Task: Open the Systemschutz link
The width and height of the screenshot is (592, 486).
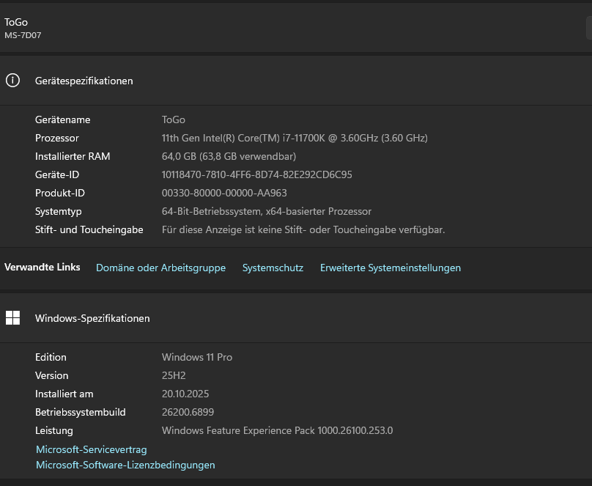Action: 273,268
